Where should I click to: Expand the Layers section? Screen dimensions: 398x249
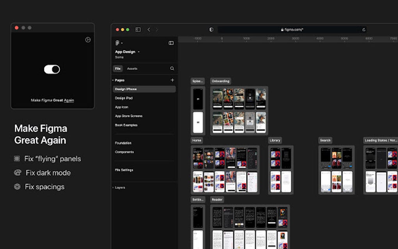click(x=114, y=187)
